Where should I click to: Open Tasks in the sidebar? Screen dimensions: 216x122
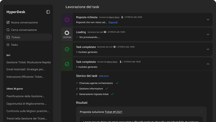[x=14, y=45]
